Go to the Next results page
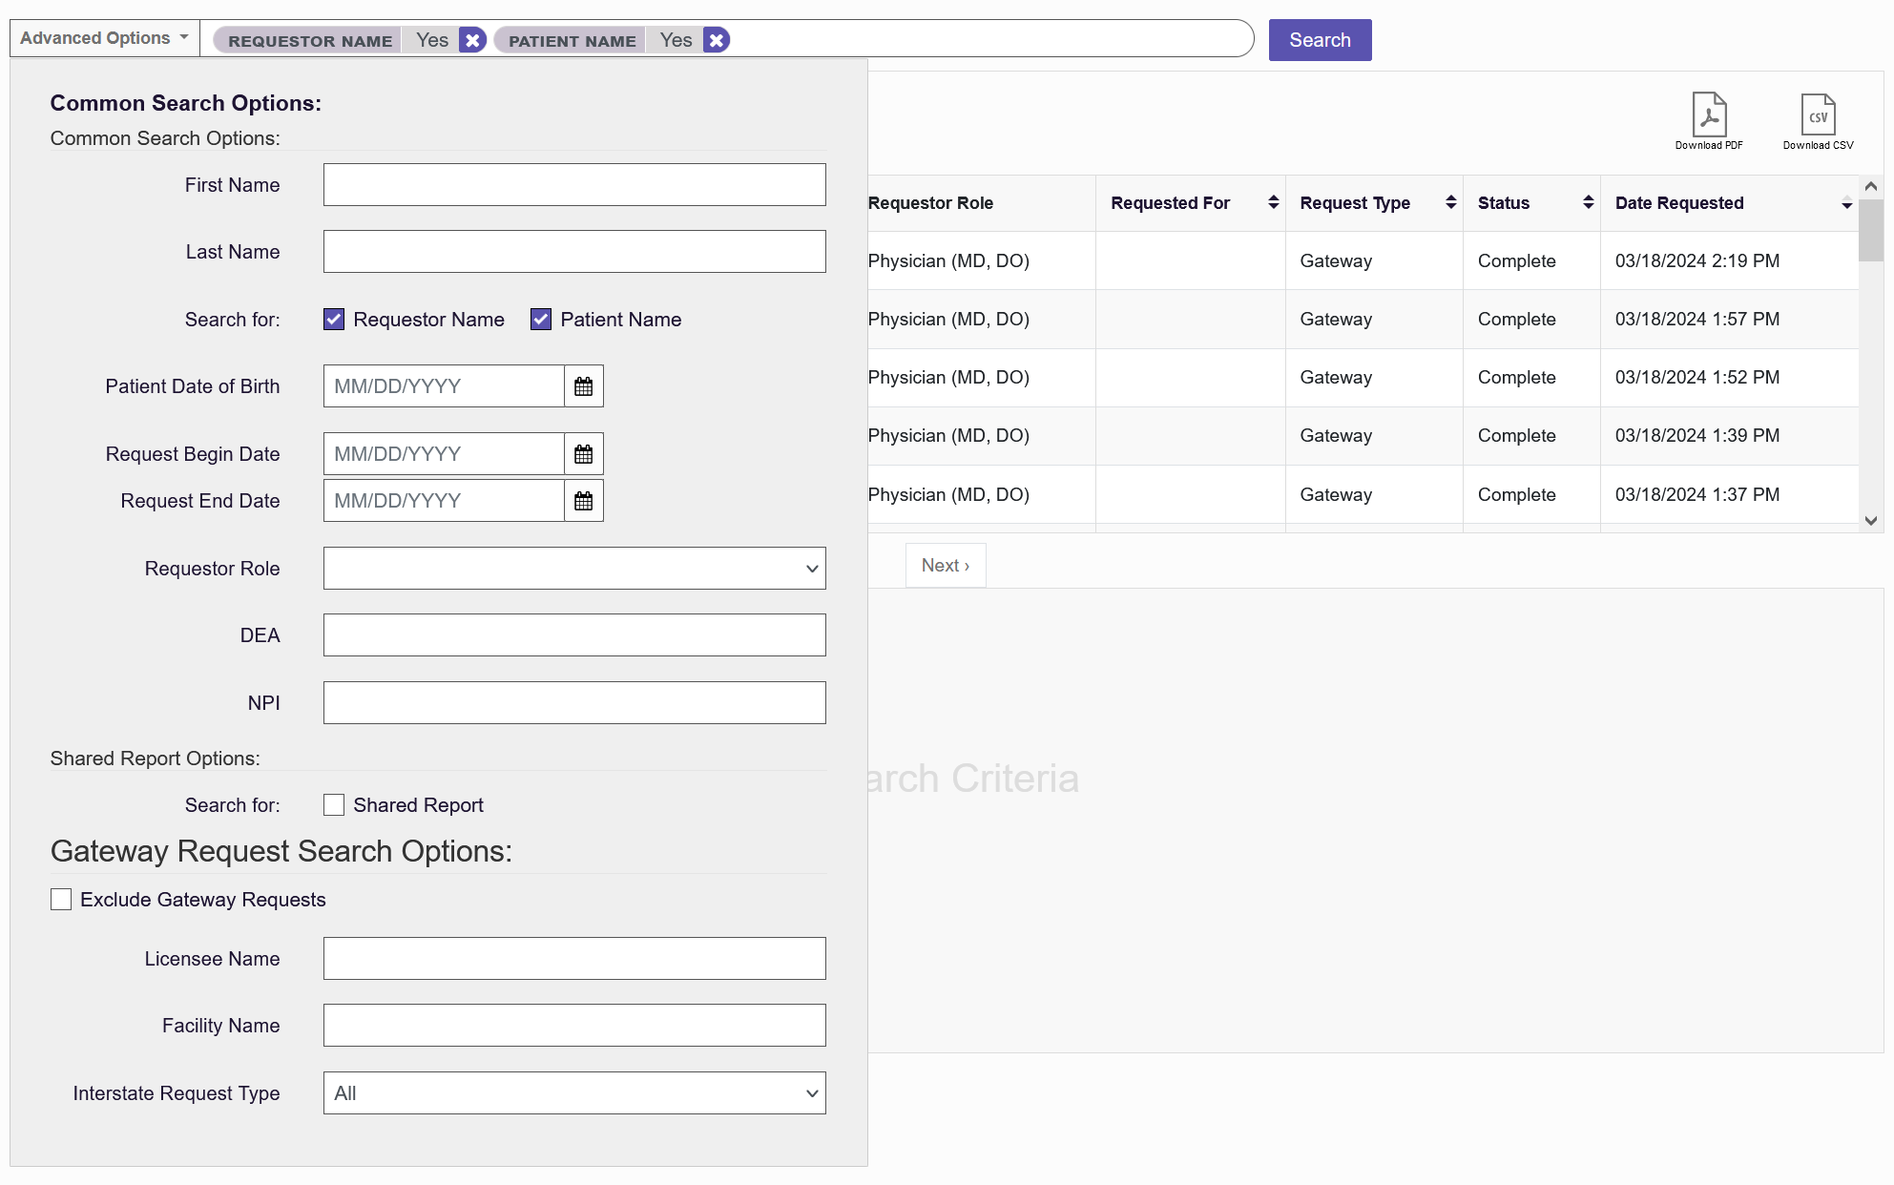This screenshot has height=1185, width=1894. pos(946,566)
